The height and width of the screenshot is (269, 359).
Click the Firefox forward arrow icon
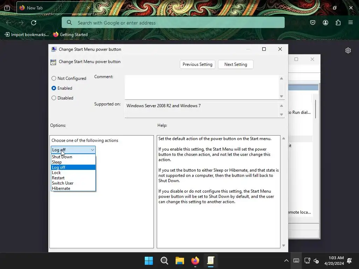[x=21, y=23]
